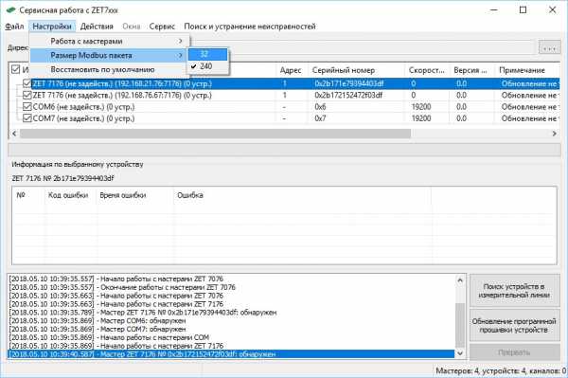Click serial number 0x7 cell
Image resolution: width=568 pixels, height=378 pixels.
tap(320, 118)
